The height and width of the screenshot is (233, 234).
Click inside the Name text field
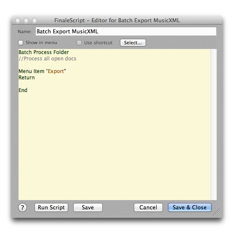[x=126, y=31]
